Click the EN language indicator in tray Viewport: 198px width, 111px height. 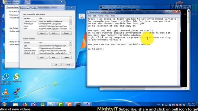[158, 105]
